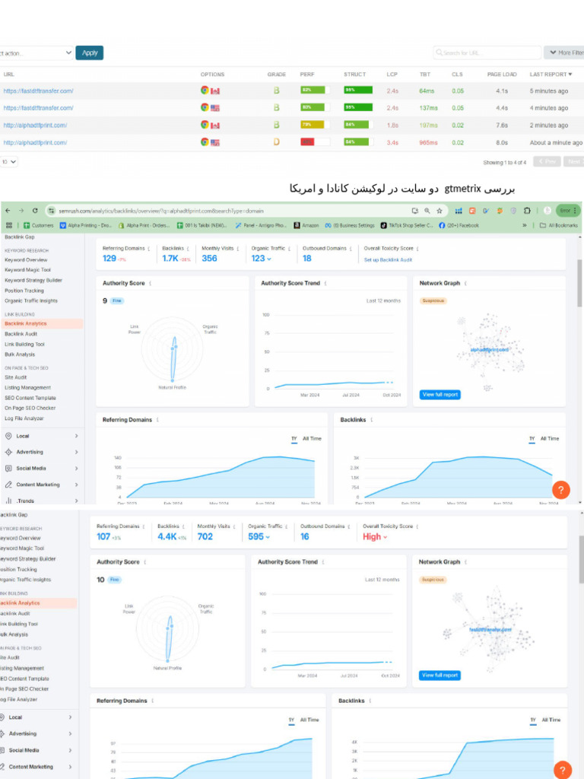Open the Facebook bookmark icon
Image resolution: width=584 pixels, height=779 pixels.
click(x=442, y=225)
